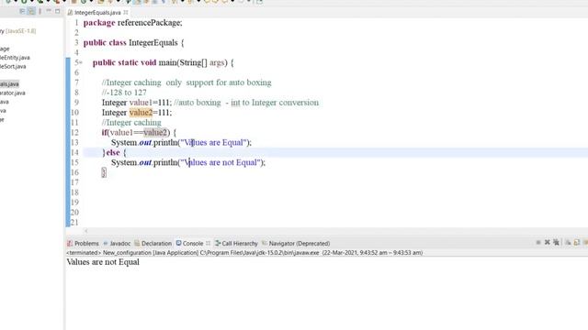The height and width of the screenshot is (330, 588).
Task: Click comment '//auto boxing - int to Integer conversion'
Action: pos(246,103)
